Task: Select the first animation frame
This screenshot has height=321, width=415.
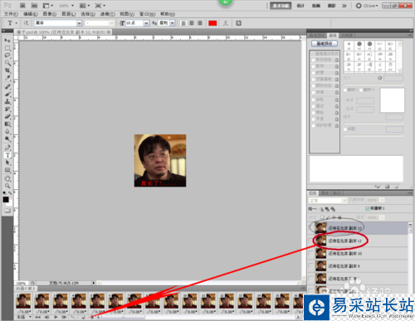Action: click(x=23, y=301)
